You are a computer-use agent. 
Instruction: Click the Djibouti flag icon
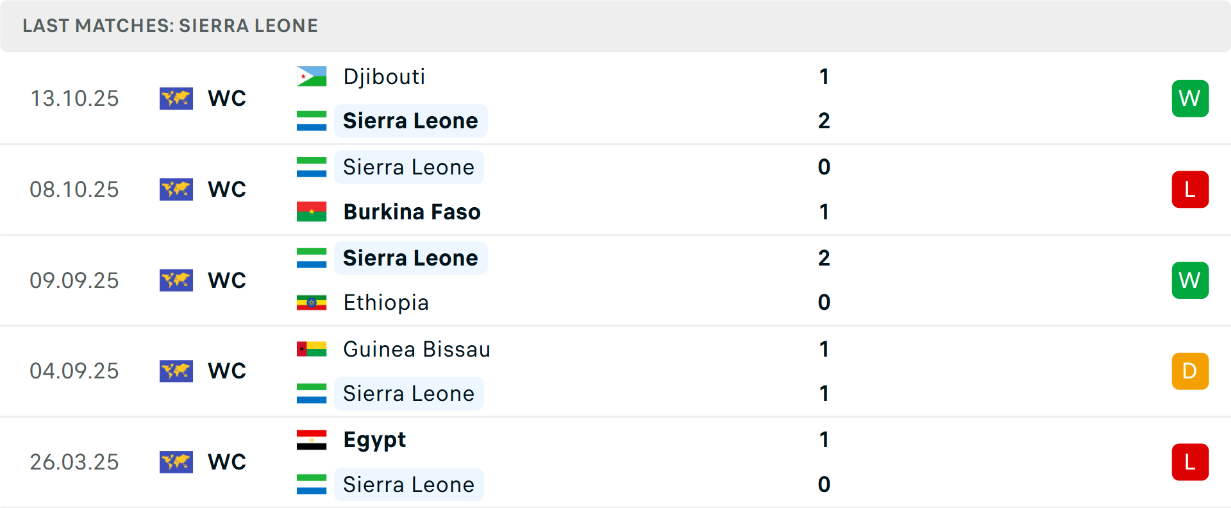tap(310, 76)
